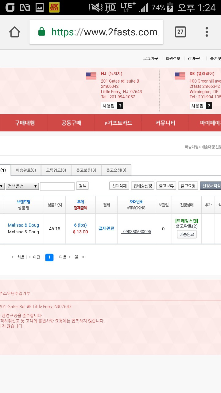Tap the image notification icon in status bar
This screenshot has width=221, height=393.
click(x=40, y=7)
